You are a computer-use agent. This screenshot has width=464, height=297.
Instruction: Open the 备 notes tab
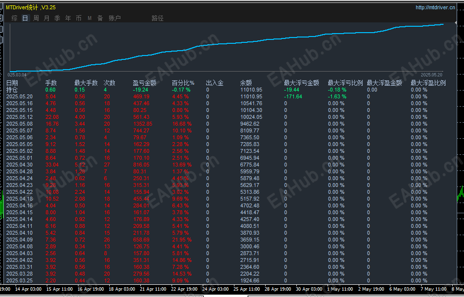(100, 19)
